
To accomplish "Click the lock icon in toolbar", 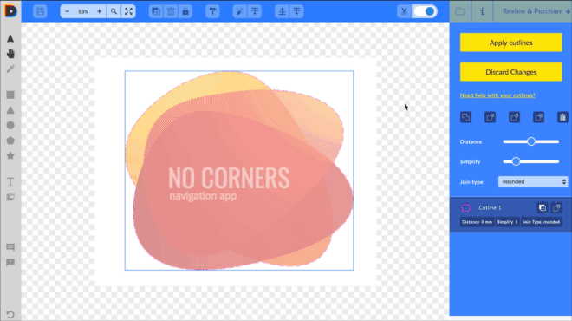I will [185, 11].
